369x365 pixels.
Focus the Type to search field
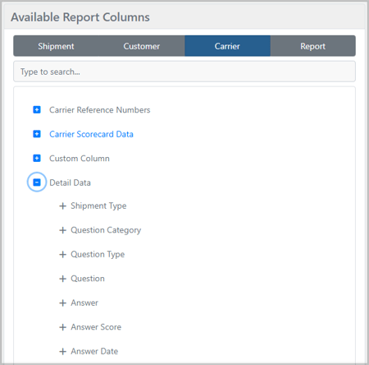(184, 72)
